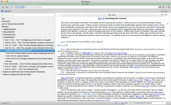Click the up arrow beside Art
The image size is (171, 105).
tap(2, 103)
